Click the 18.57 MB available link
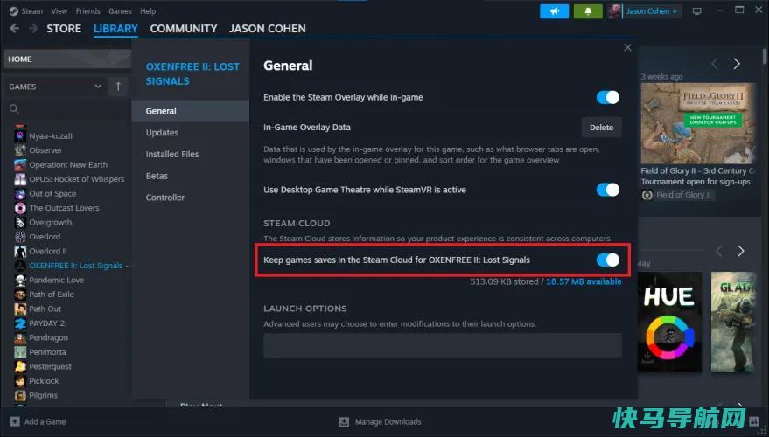Viewport: 769px width, 437px height. click(x=584, y=281)
